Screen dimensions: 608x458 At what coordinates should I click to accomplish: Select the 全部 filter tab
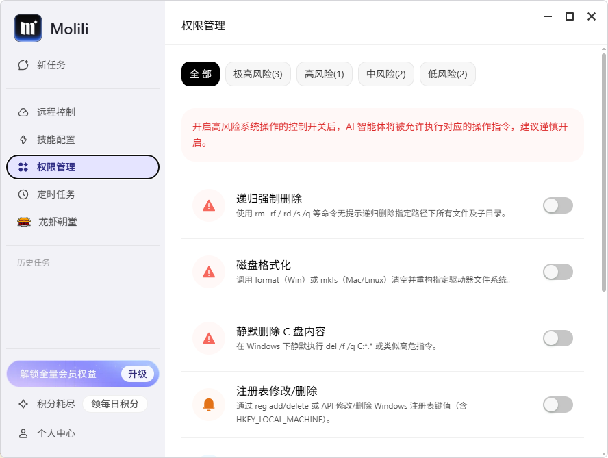(201, 74)
